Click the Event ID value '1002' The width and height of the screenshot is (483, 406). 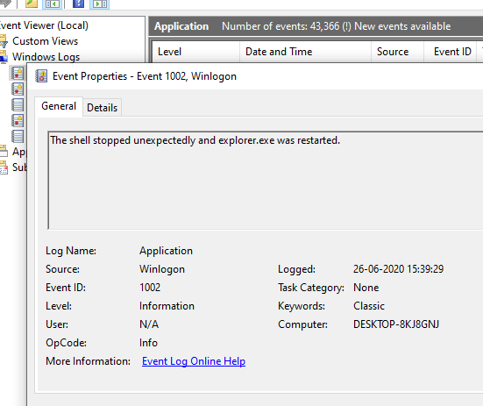(150, 288)
